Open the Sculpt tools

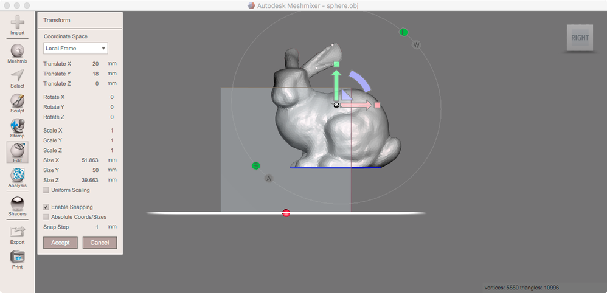pyautogui.click(x=18, y=103)
